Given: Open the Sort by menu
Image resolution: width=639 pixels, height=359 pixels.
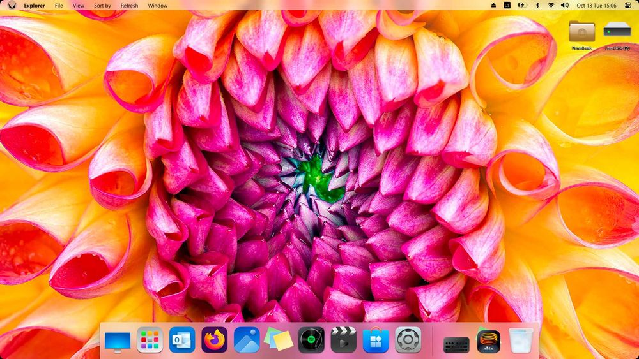Looking at the screenshot, I should pyautogui.click(x=102, y=6).
